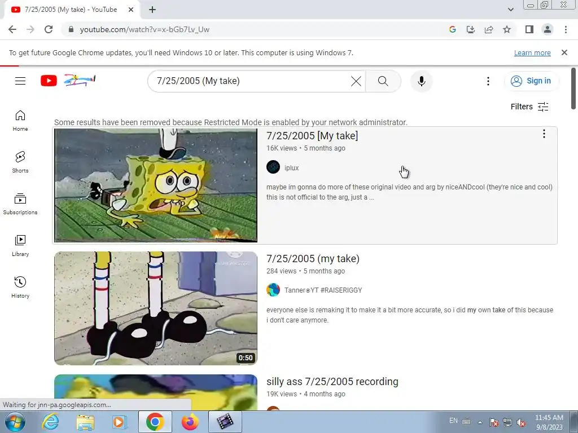Image resolution: width=578 pixels, height=433 pixels.
Task: Open the title 7/25/2005 [My take]
Action: click(312, 135)
